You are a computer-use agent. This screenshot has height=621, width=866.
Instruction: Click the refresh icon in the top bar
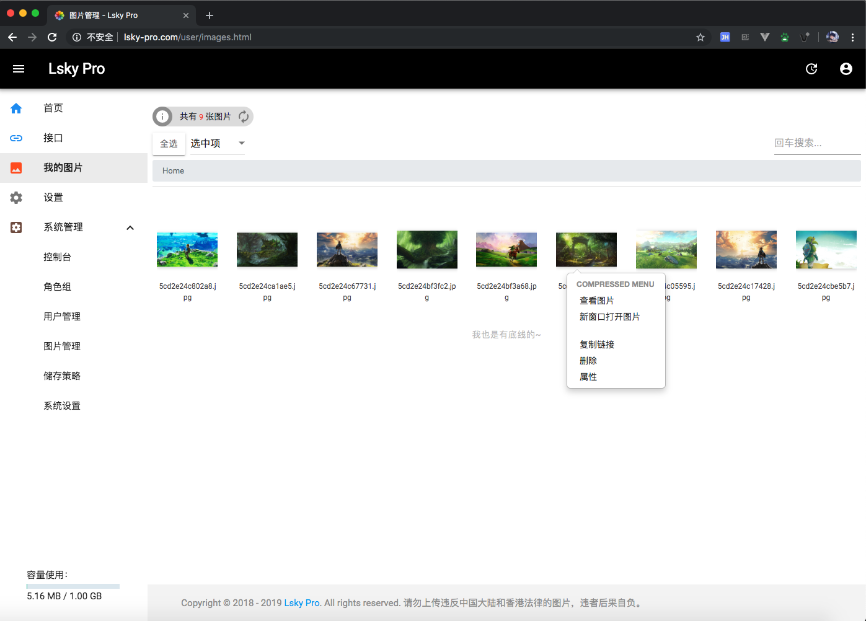(x=811, y=69)
